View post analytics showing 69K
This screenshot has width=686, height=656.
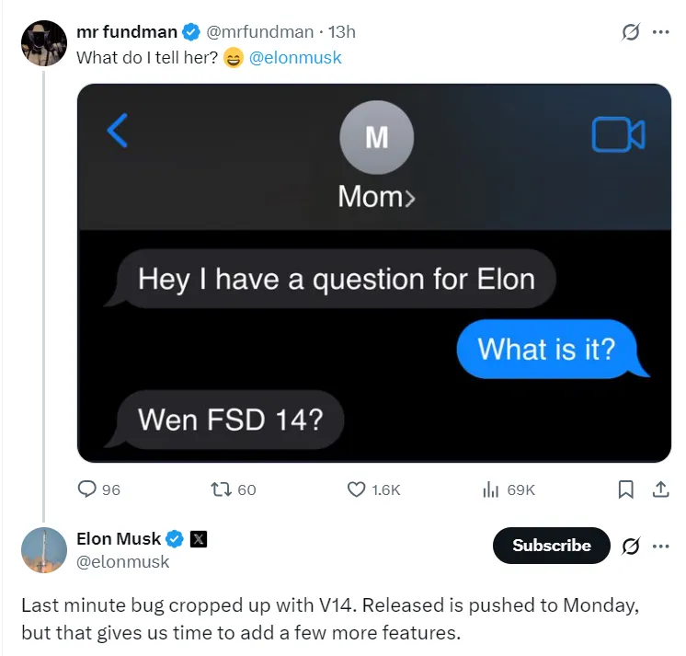[490, 490]
